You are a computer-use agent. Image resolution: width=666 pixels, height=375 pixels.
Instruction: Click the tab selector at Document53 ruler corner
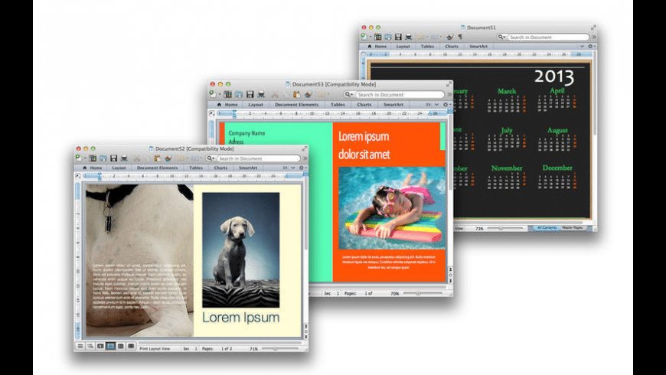click(x=211, y=113)
